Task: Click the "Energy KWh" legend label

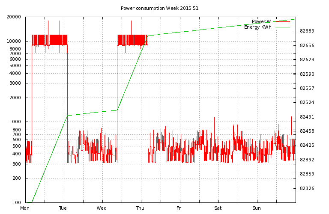Action: point(257,27)
